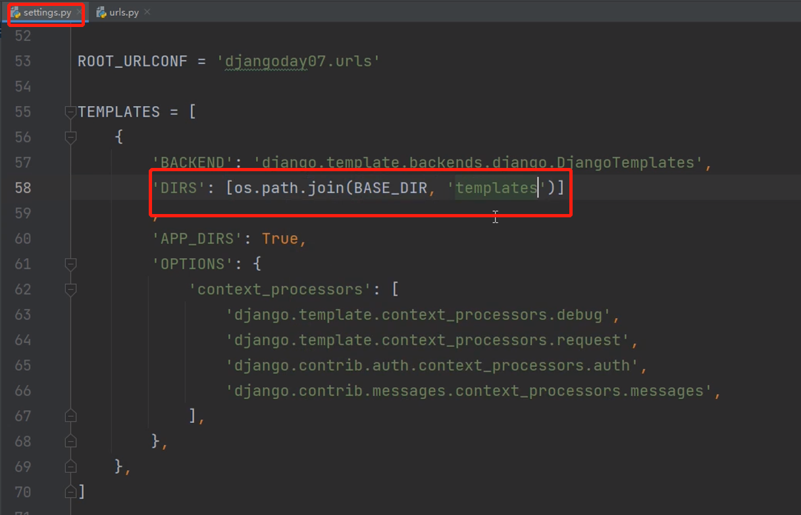Click ROOT_URLCONF variable name
The image size is (801, 515).
coord(132,61)
